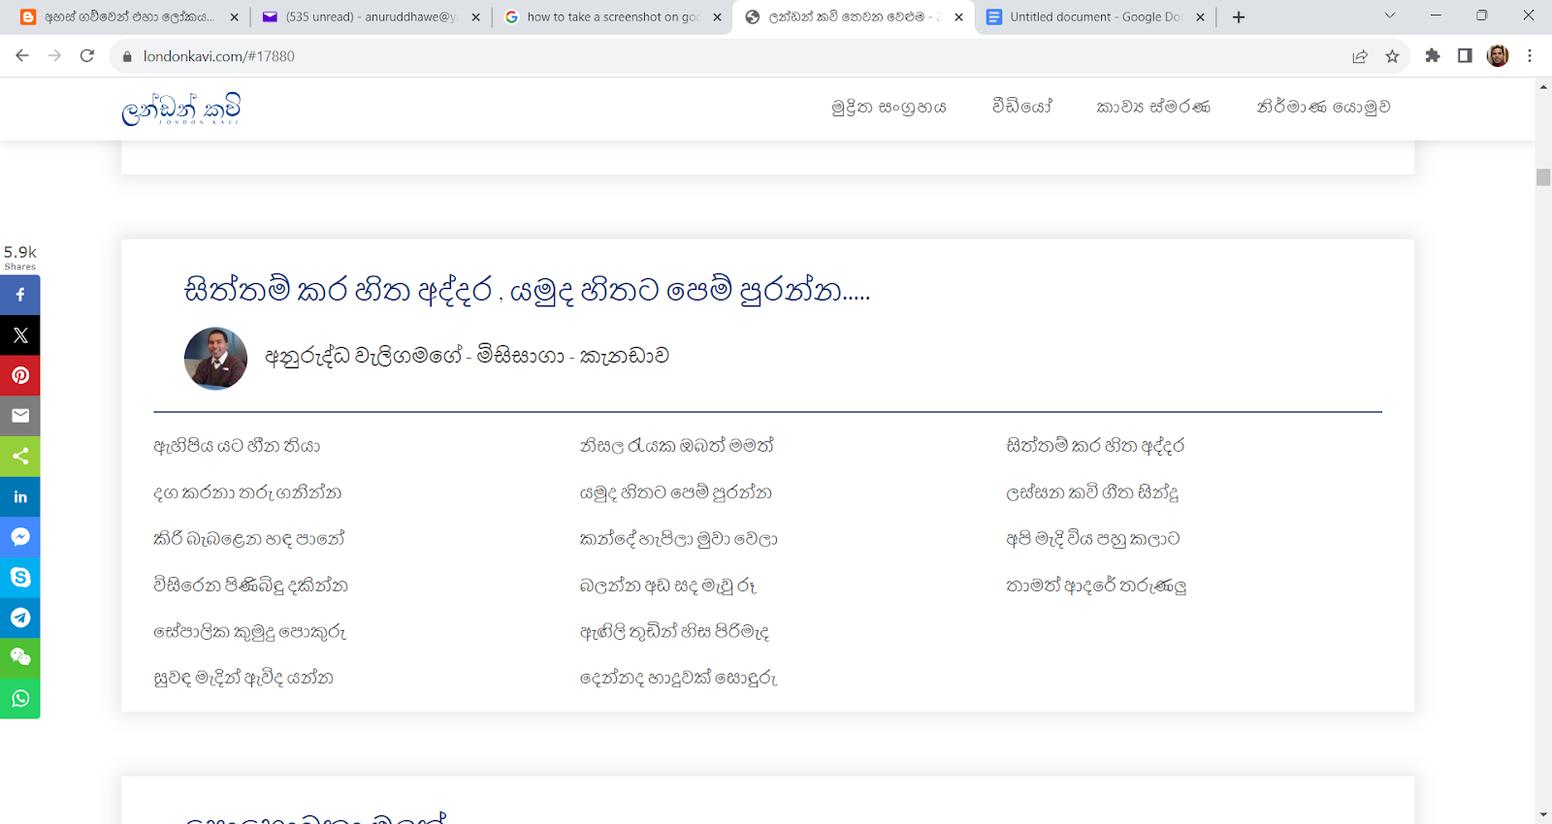Open the Chrome three-dot menu
Screen dimensions: 1552x824
(1530, 56)
